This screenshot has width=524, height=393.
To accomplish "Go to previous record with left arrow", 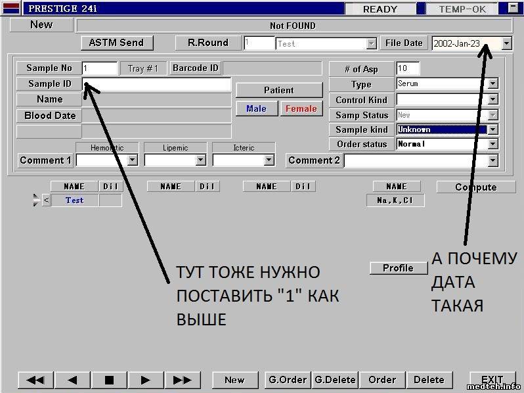I will (72, 380).
